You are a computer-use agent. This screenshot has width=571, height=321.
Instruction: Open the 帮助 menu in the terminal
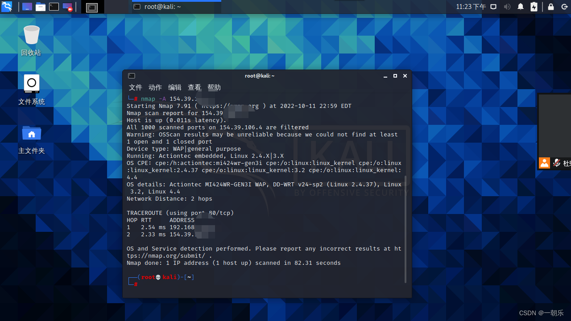pyautogui.click(x=214, y=87)
